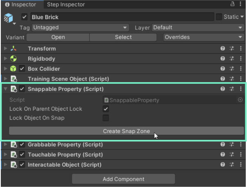Expand the Transform component foldout
The image size is (247, 187).
point(5,49)
